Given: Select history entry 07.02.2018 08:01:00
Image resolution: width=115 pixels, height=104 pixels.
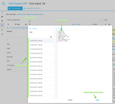Looking at the screenshot, I should [41, 53].
